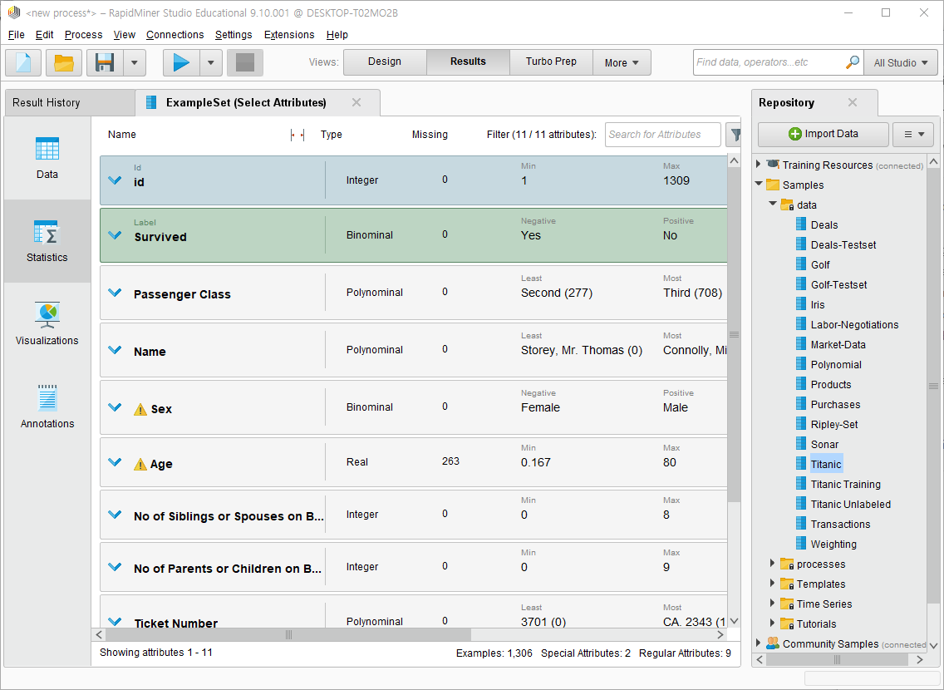Open the All Studio search scope dropdown
Screen dimensions: 944x690
(x=901, y=62)
